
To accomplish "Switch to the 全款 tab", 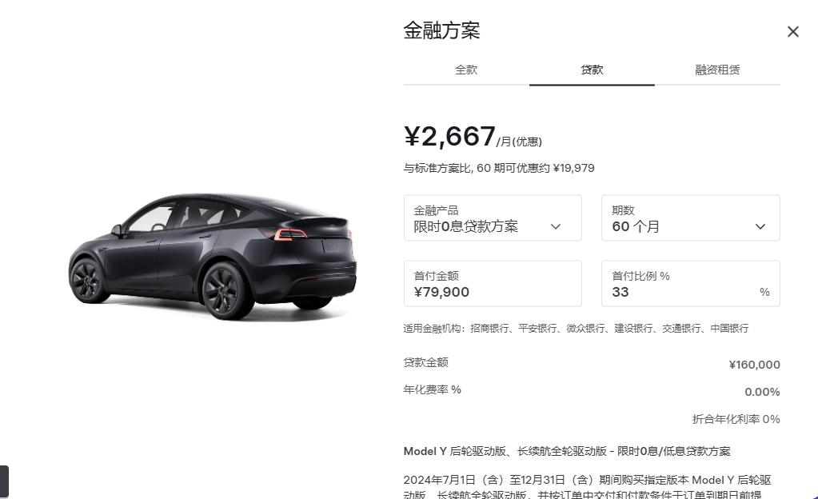I will (x=466, y=70).
